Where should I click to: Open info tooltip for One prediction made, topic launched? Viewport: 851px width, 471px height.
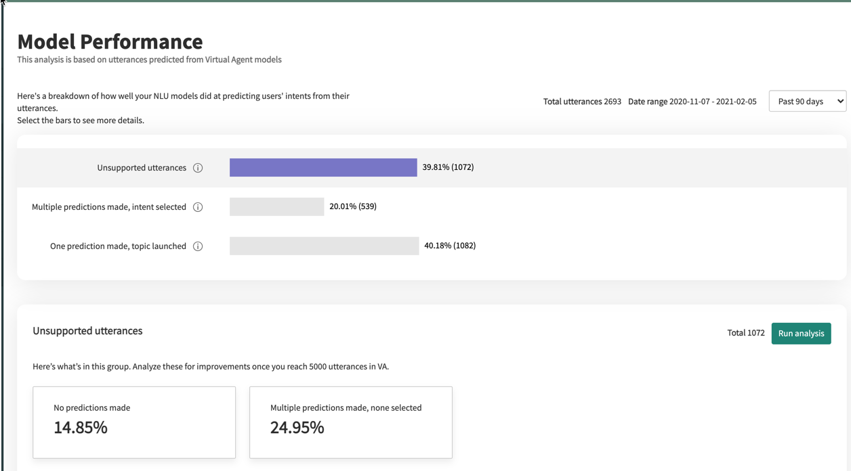pos(197,246)
